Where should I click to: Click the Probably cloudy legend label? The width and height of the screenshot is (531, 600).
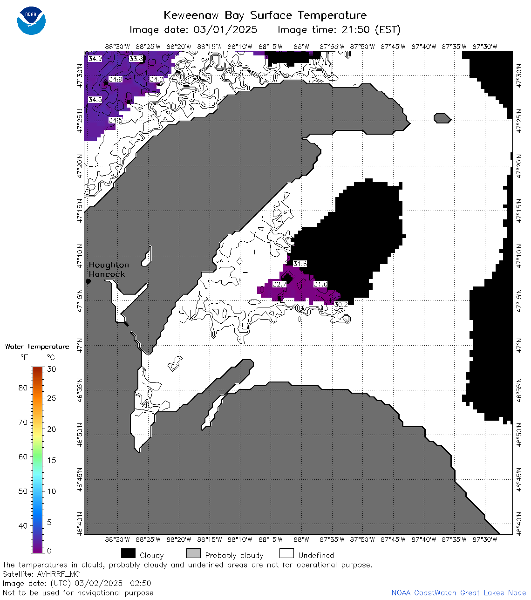tap(234, 555)
